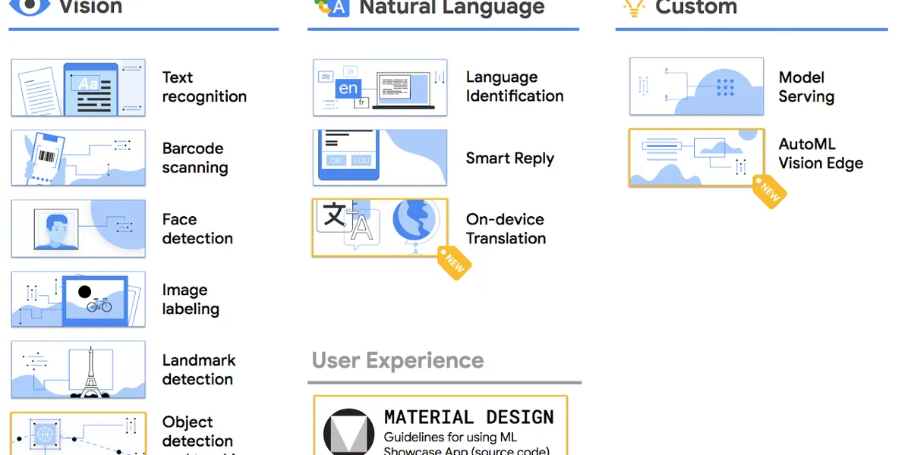The width and height of the screenshot is (911, 455).
Task: Open the Landmark detection Eiffel Tower illustration
Action: tap(78, 370)
